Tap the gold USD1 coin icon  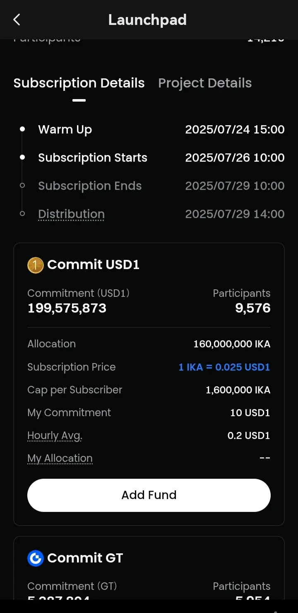(35, 265)
